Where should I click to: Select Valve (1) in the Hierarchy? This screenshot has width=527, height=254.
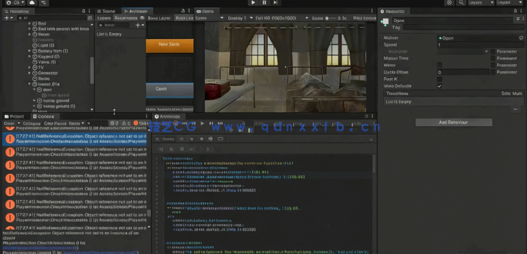point(47,62)
